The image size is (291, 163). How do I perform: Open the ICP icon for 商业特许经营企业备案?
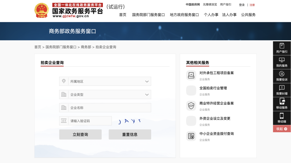tap(191, 106)
